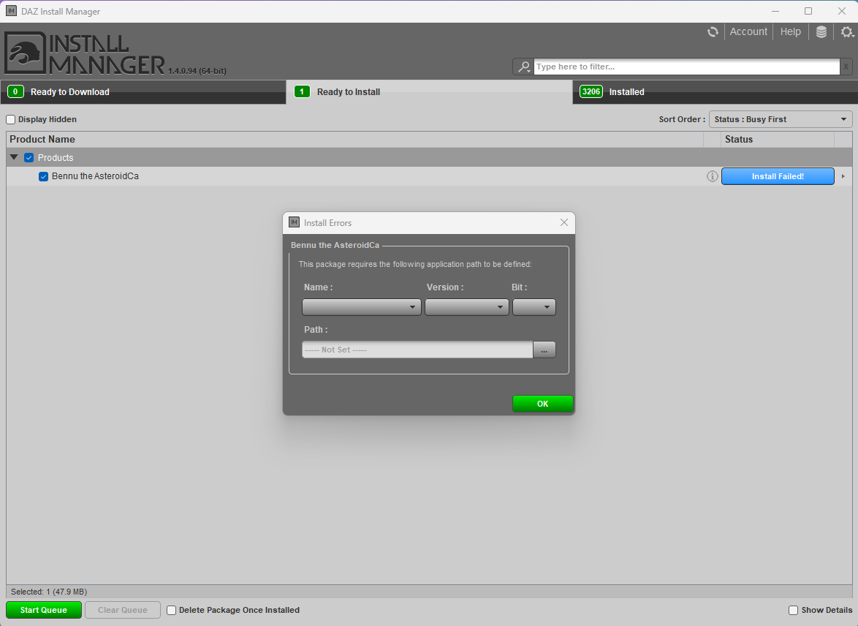Image resolution: width=858 pixels, height=626 pixels.
Task: Open the settings gear icon
Action: click(847, 31)
